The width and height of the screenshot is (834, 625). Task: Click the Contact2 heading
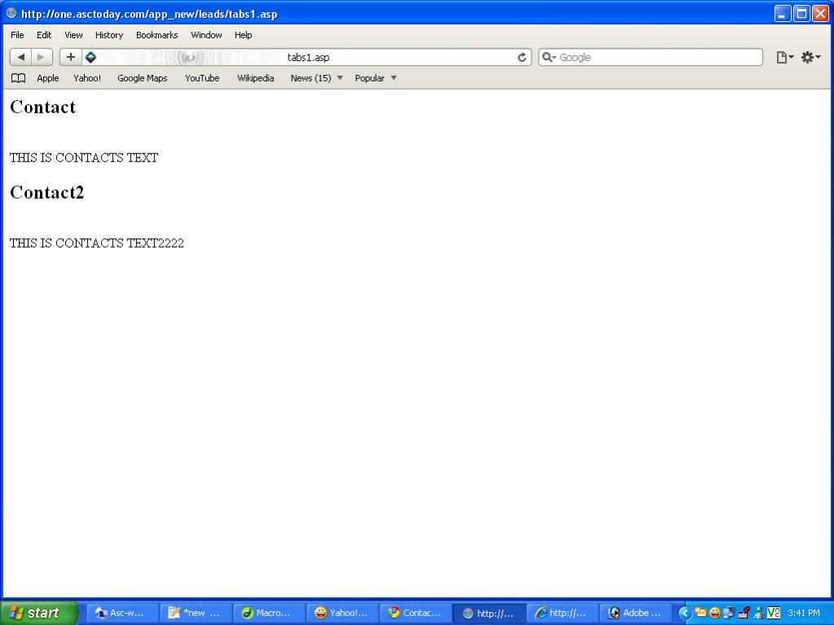[x=46, y=192]
